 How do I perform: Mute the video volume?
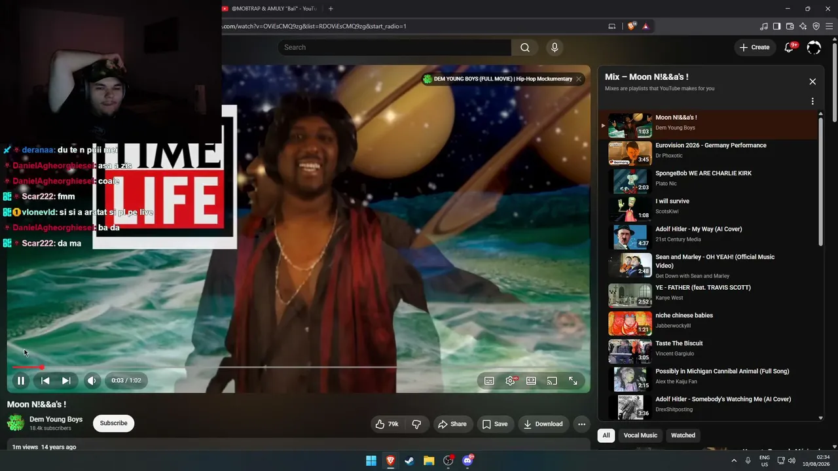click(92, 381)
